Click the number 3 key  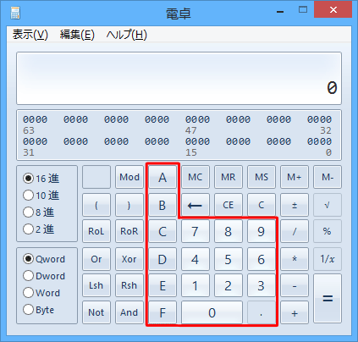[x=262, y=285]
